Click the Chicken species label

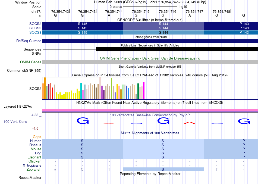point(35,161)
